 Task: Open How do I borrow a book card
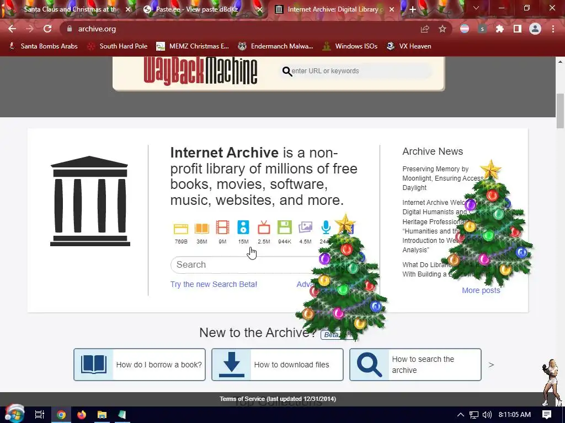point(140,365)
